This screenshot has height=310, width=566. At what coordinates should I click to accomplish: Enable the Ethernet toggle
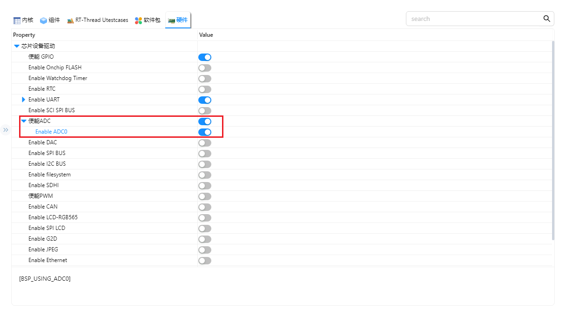pyautogui.click(x=205, y=261)
